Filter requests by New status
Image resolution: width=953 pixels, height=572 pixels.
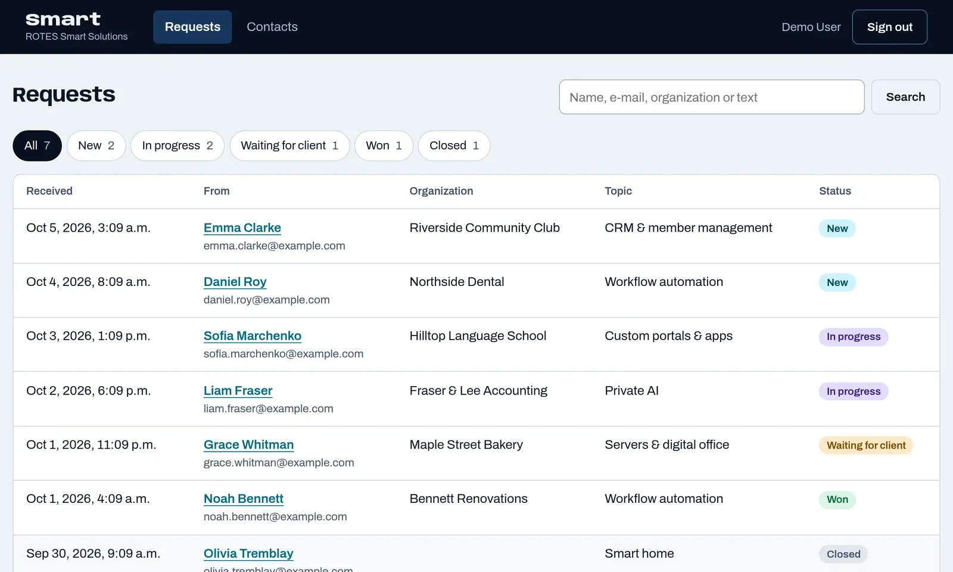pos(96,145)
